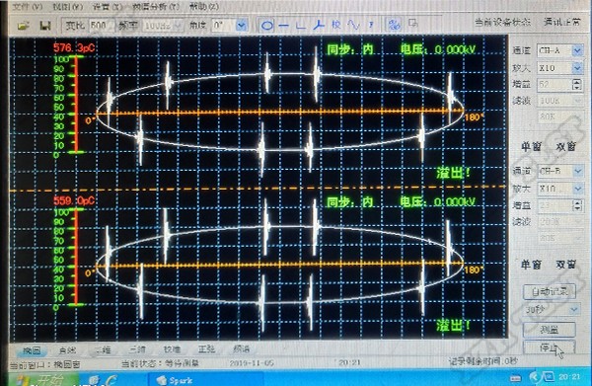Image resolution: width=592 pixels, height=386 pixels.
Task: Click the scatter dots toolbar icon
Action: [394, 25]
